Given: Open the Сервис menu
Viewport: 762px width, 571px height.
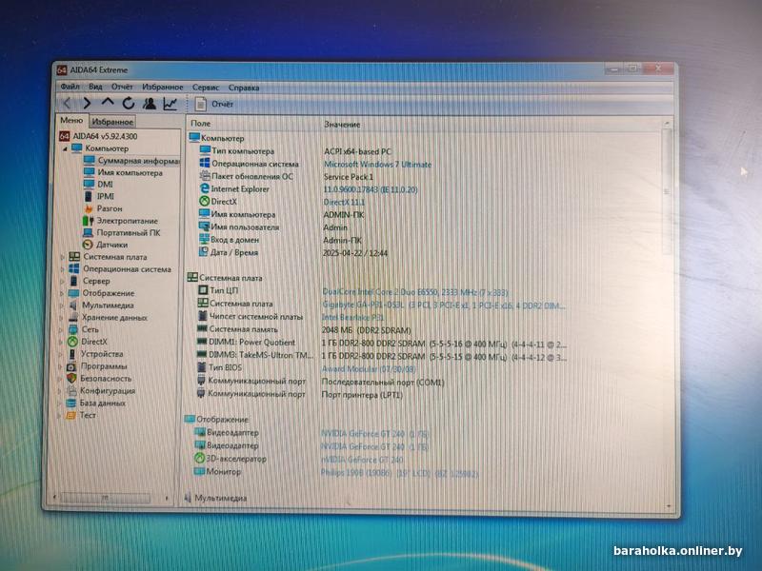Looking at the screenshot, I should pyautogui.click(x=206, y=88).
